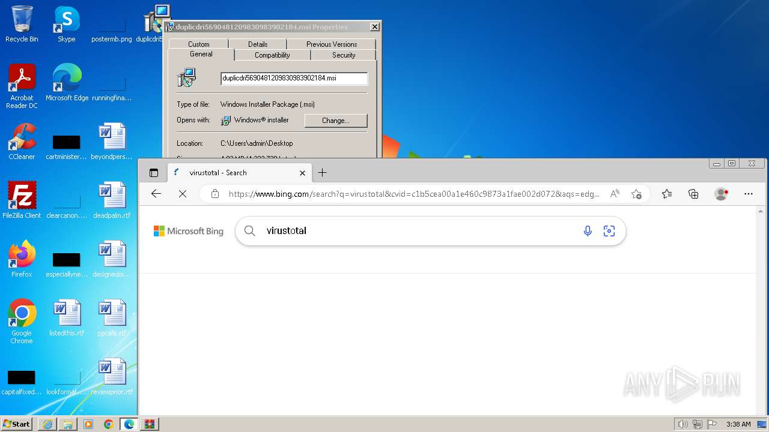Open the Favorites list in Edge
The width and height of the screenshot is (769, 432).
tap(667, 194)
